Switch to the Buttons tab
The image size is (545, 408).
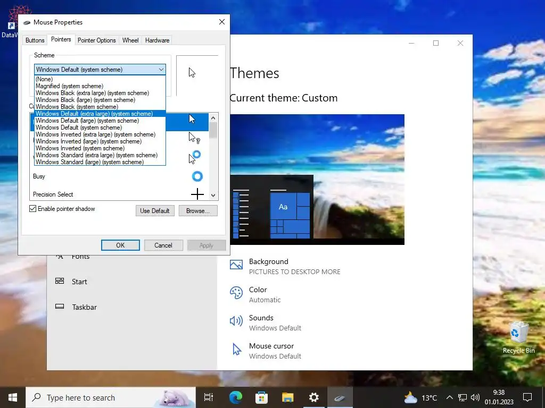(x=35, y=40)
